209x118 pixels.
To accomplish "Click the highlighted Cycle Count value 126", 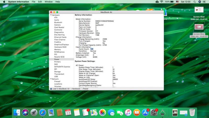I will 92,49.
